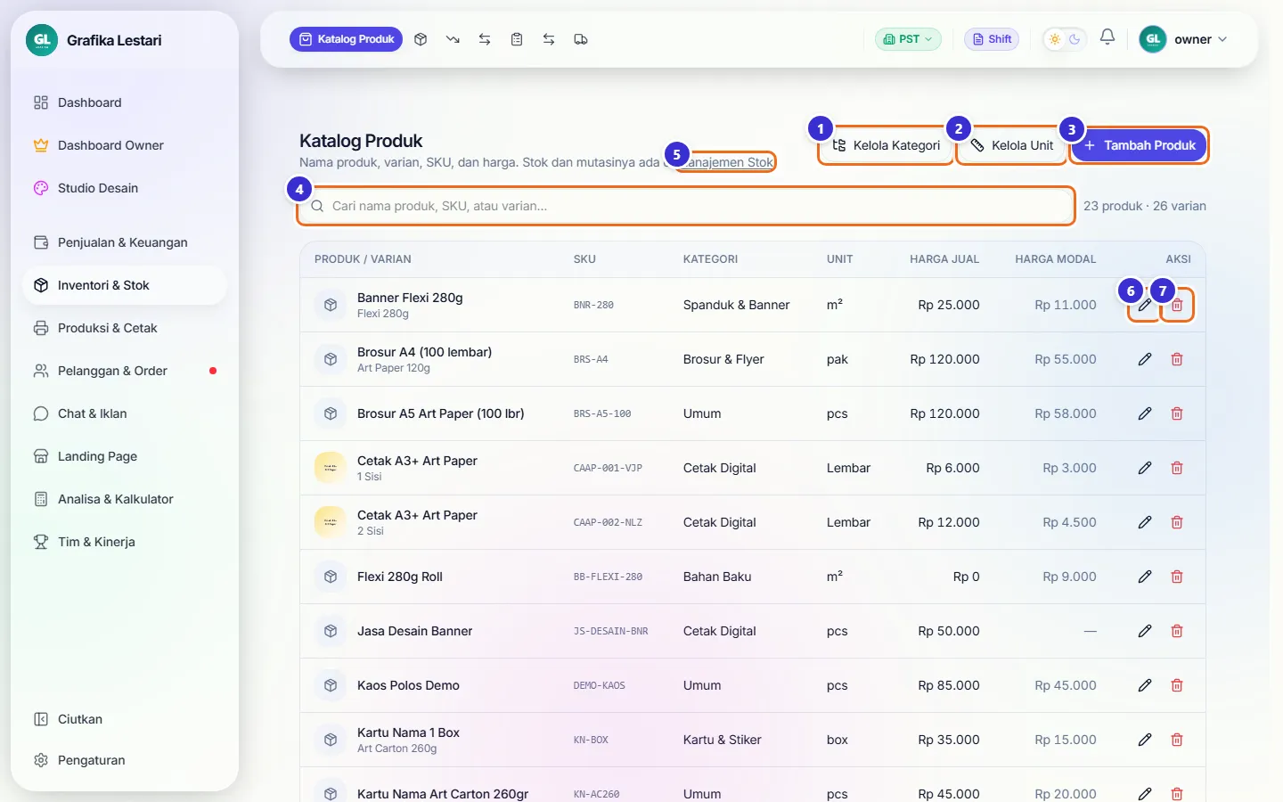Click the swap-arrows icon beside the truck icon
The image size is (1283, 802).
549,39
